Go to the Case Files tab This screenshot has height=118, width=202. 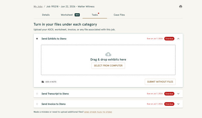(x=119, y=15)
